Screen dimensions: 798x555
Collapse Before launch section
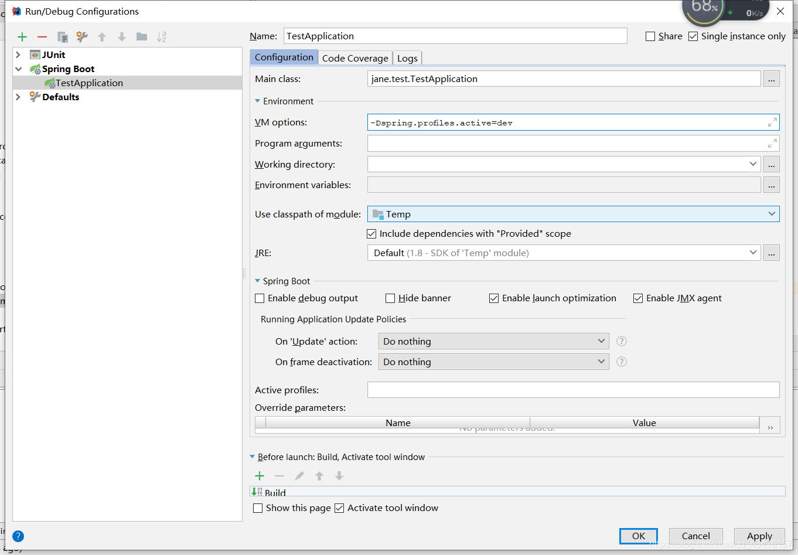click(253, 457)
